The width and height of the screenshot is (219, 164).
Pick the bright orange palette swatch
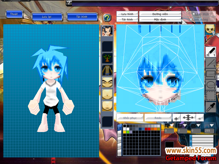click(155, 129)
